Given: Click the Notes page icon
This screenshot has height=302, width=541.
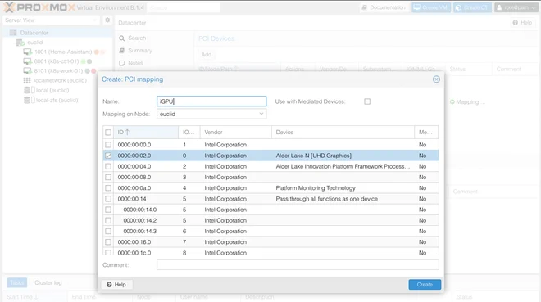Looking at the screenshot, I should pyautogui.click(x=122, y=63).
